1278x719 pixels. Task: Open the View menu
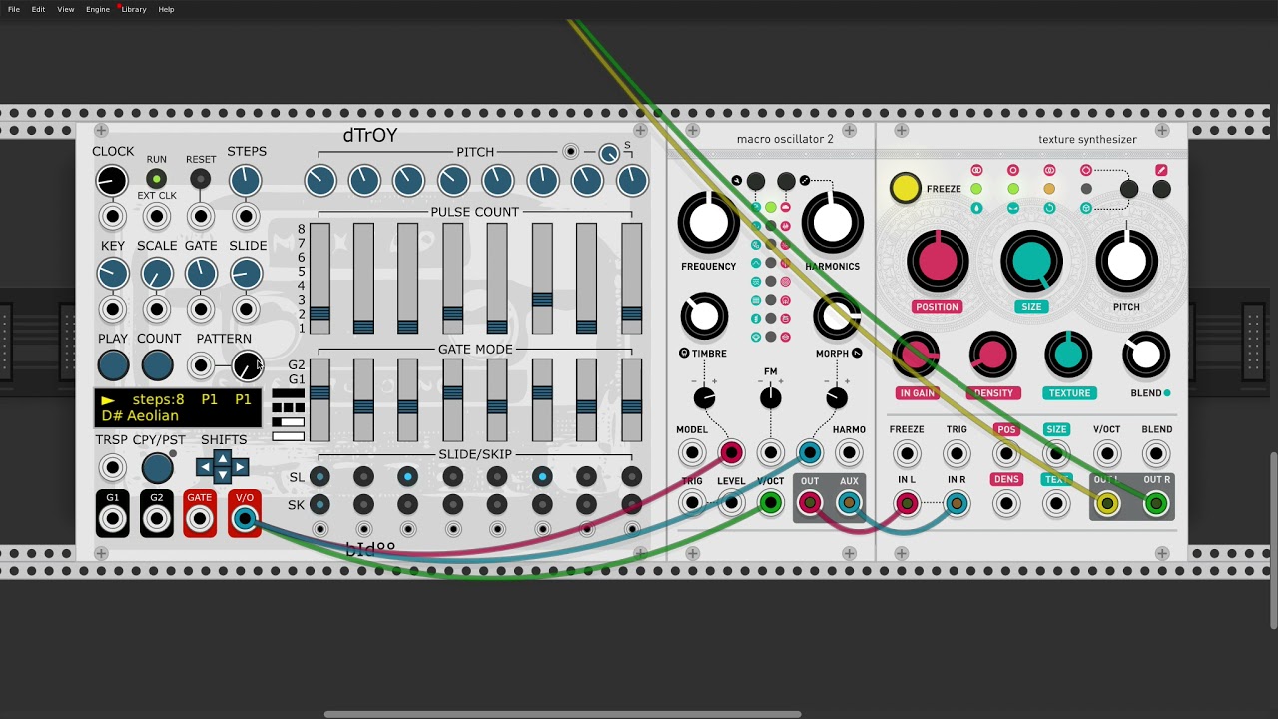click(66, 9)
